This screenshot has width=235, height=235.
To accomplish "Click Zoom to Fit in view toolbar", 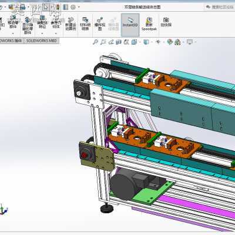I will point(95,42).
